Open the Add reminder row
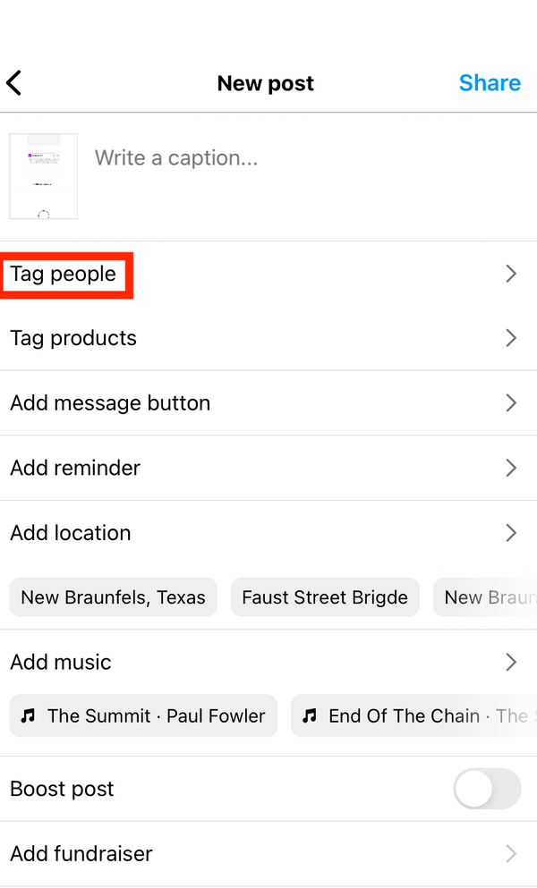Screen dimensions: 537x888 click(75, 468)
